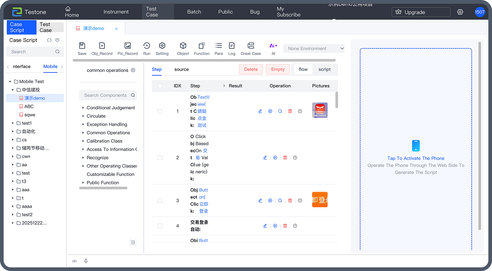Screen dimensions: 492x271
Task: Expand the Conditional Judgement component group
Action: point(83,108)
